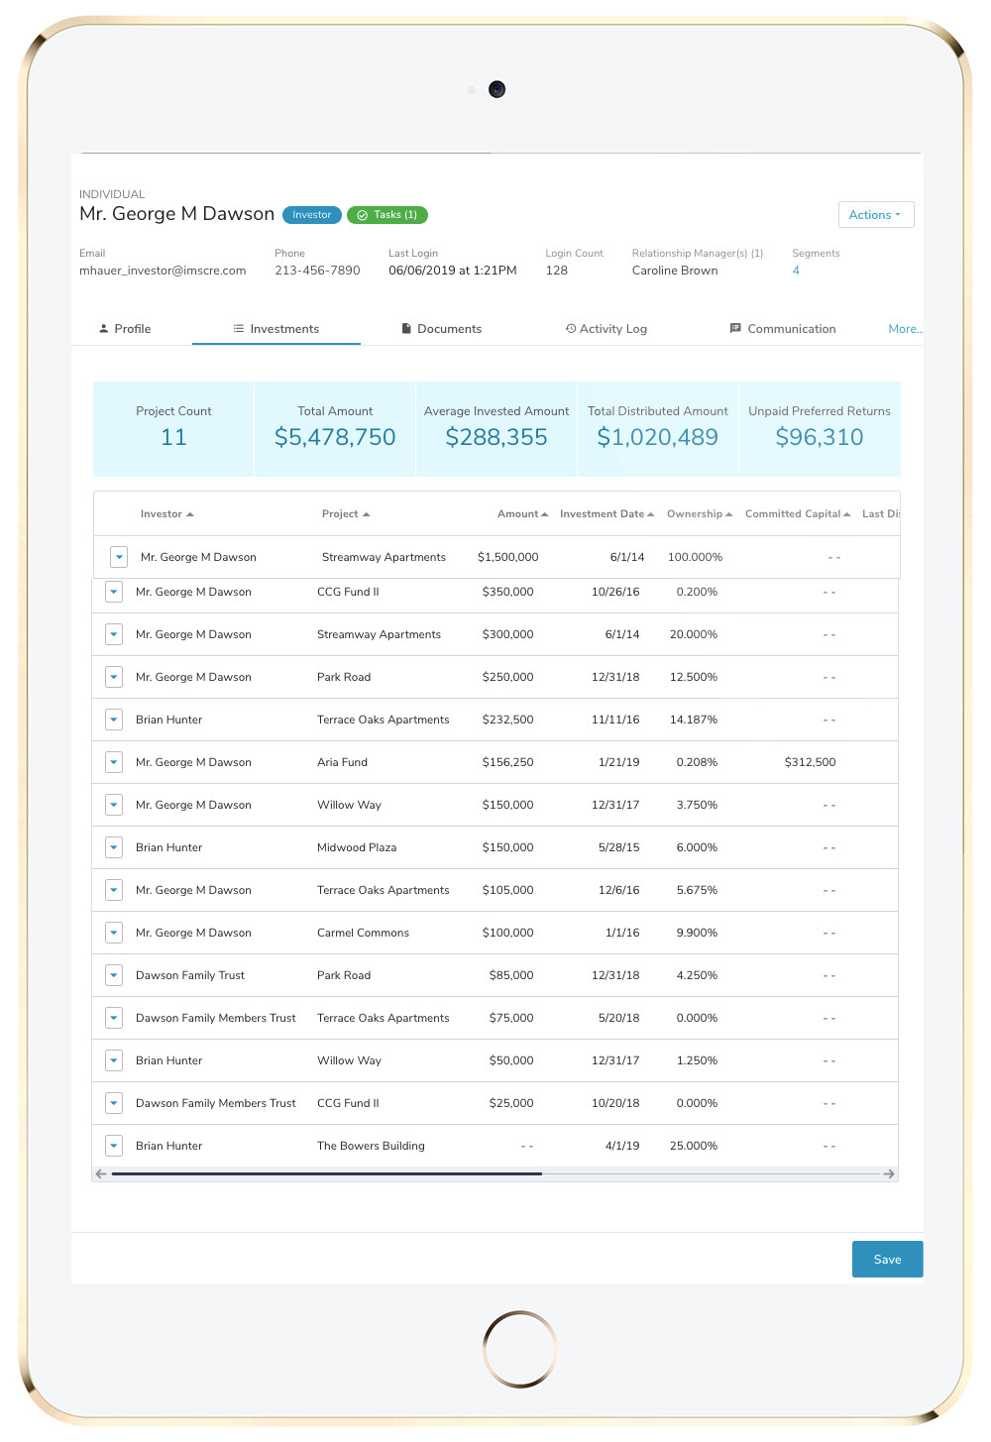Click the Ownership column sort arrow
This screenshot has height=1442, width=991.
click(729, 514)
